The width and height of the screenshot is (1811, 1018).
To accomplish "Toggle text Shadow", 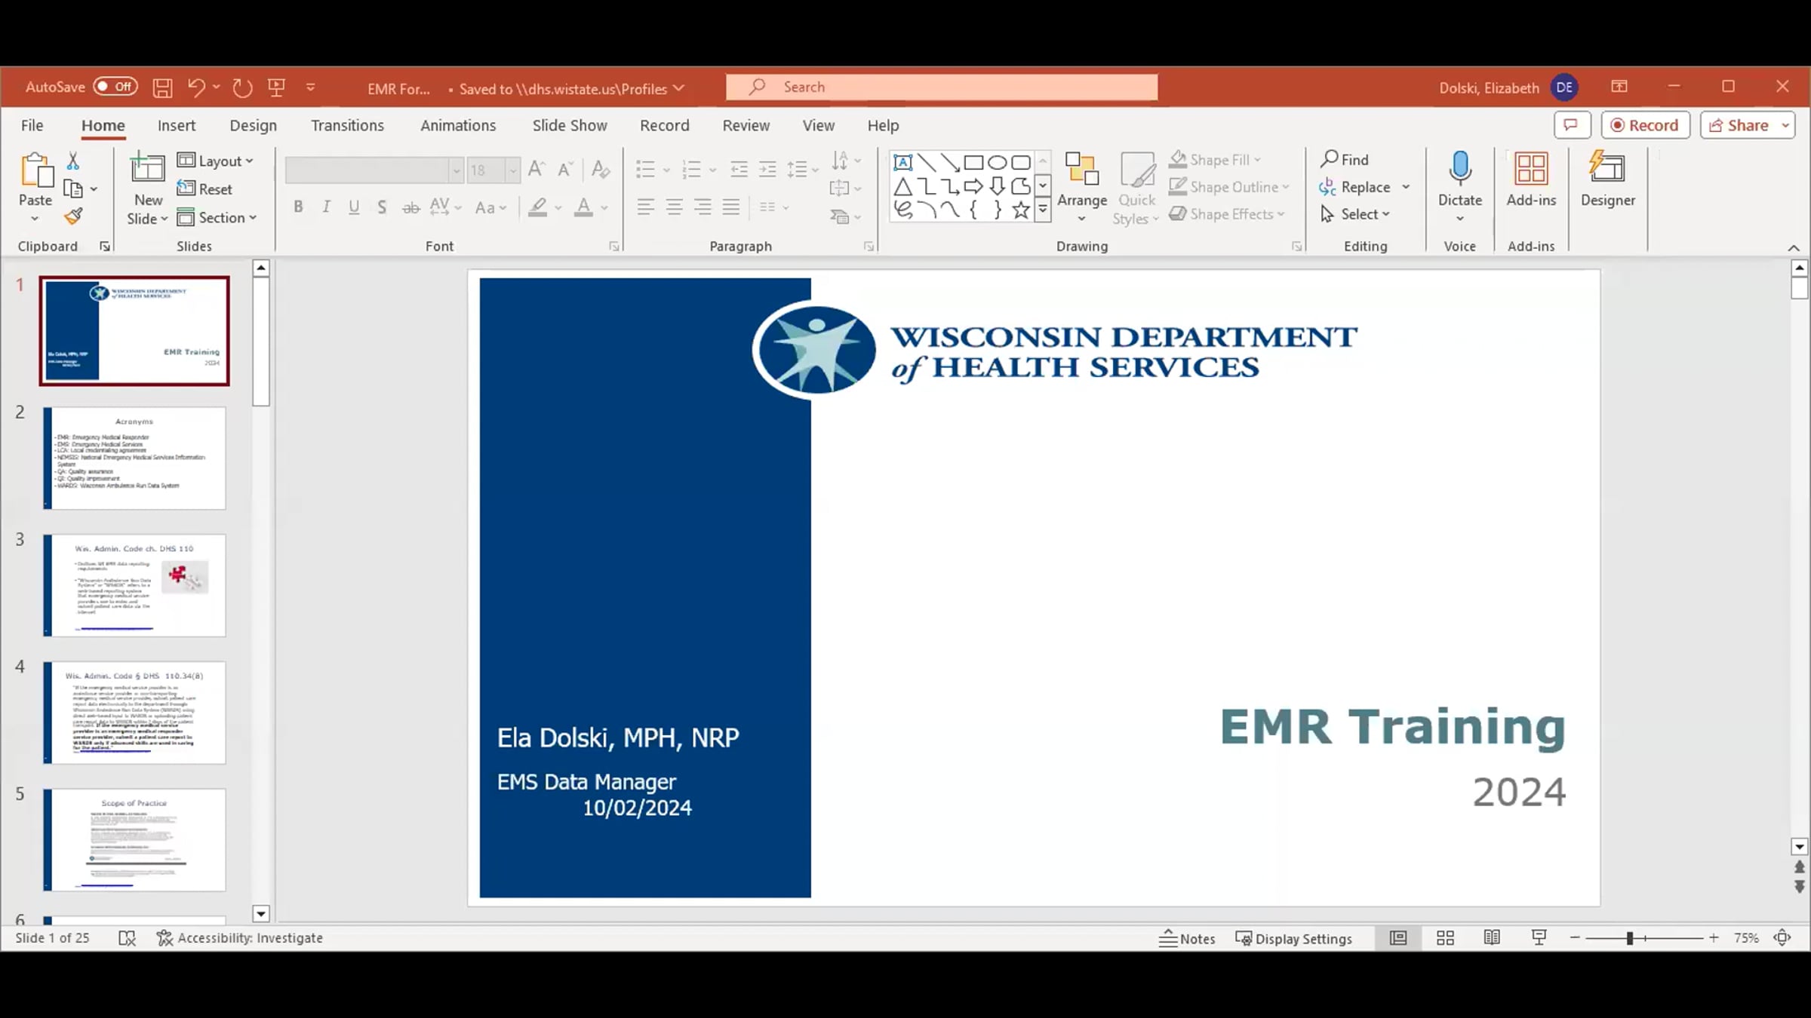I will click(382, 207).
